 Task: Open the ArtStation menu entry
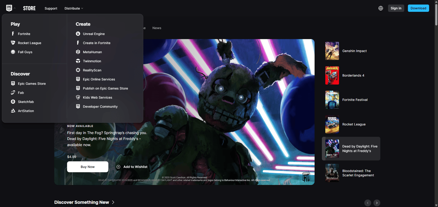(26, 111)
